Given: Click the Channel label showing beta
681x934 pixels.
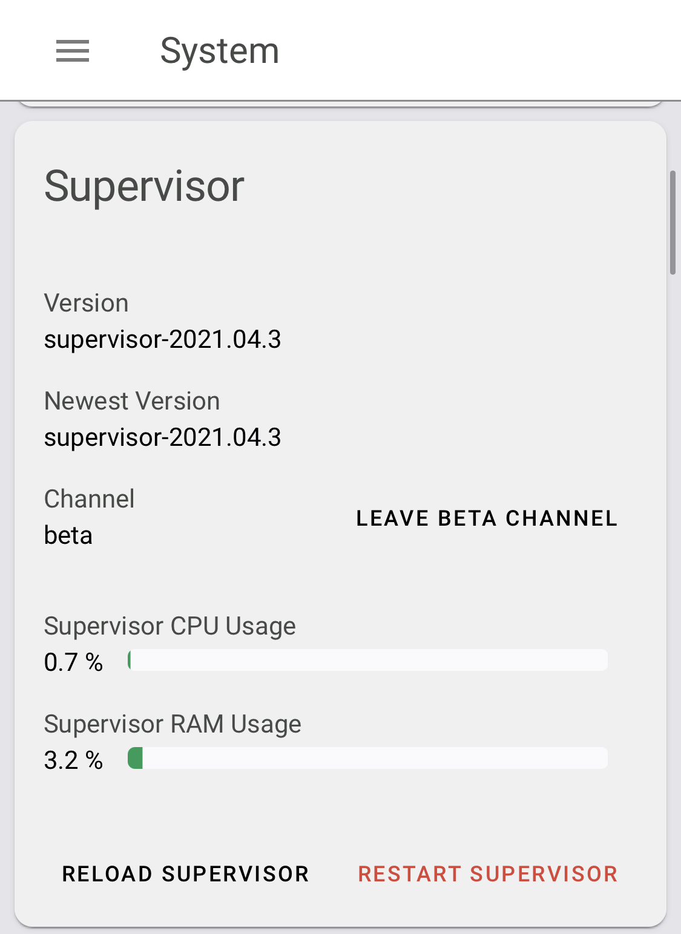Looking at the screenshot, I should pos(89,498).
